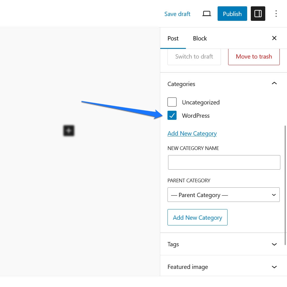Expand the Featured image section chevron

click(x=274, y=267)
